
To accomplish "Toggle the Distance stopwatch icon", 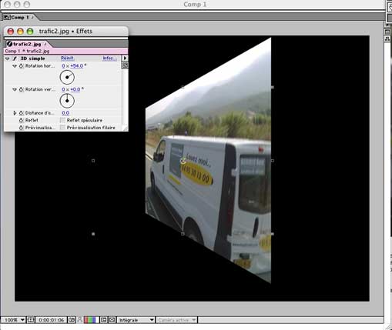I will pos(22,113).
